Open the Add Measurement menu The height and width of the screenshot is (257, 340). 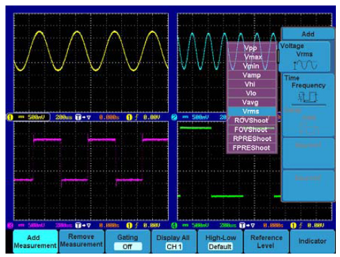coord(35,242)
